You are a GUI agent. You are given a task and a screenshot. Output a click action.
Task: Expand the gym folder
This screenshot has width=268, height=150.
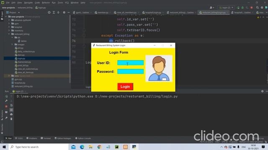click(9, 23)
